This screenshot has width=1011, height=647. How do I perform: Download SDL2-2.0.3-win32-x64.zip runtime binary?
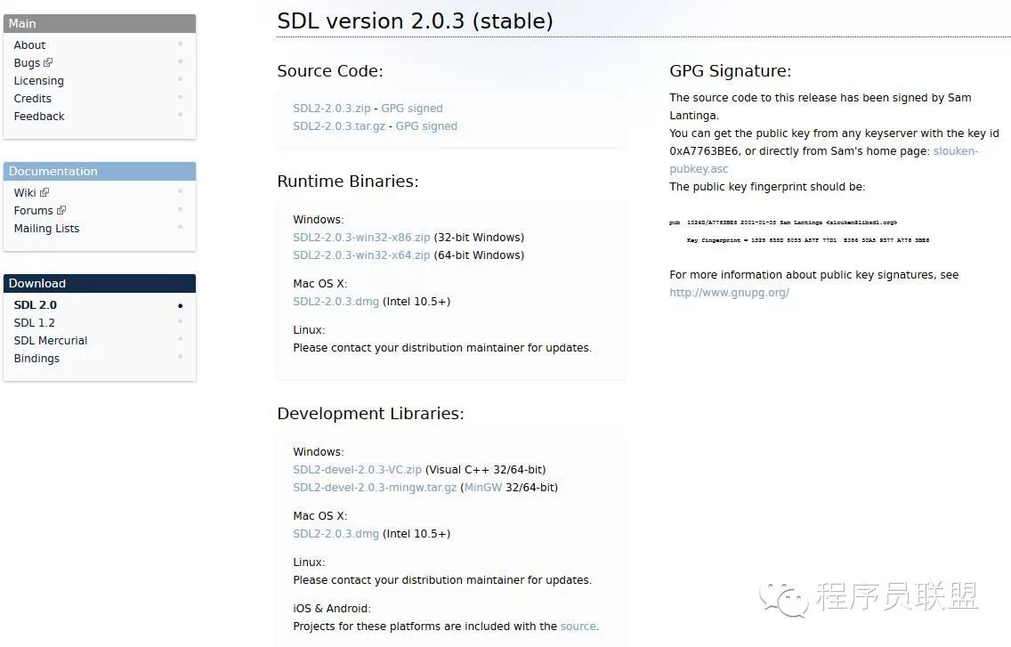[x=361, y=255]
